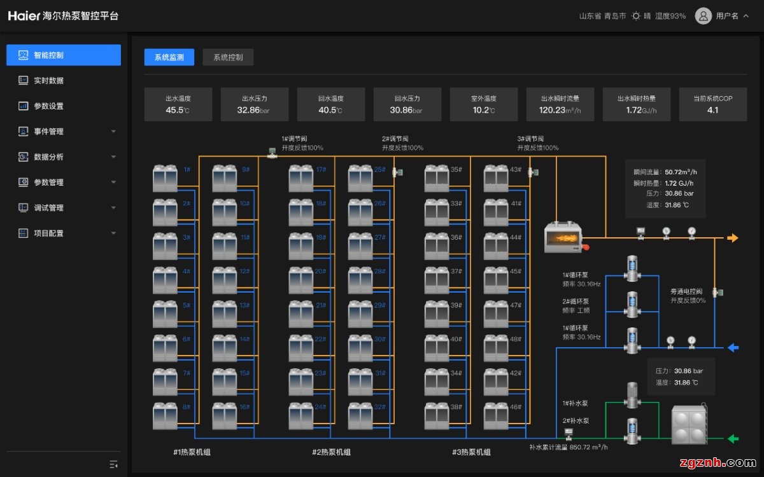Select heat pump unit 1#
This screenshot has height=477, width=764.
pyautogui.click(x=165, y=178)
